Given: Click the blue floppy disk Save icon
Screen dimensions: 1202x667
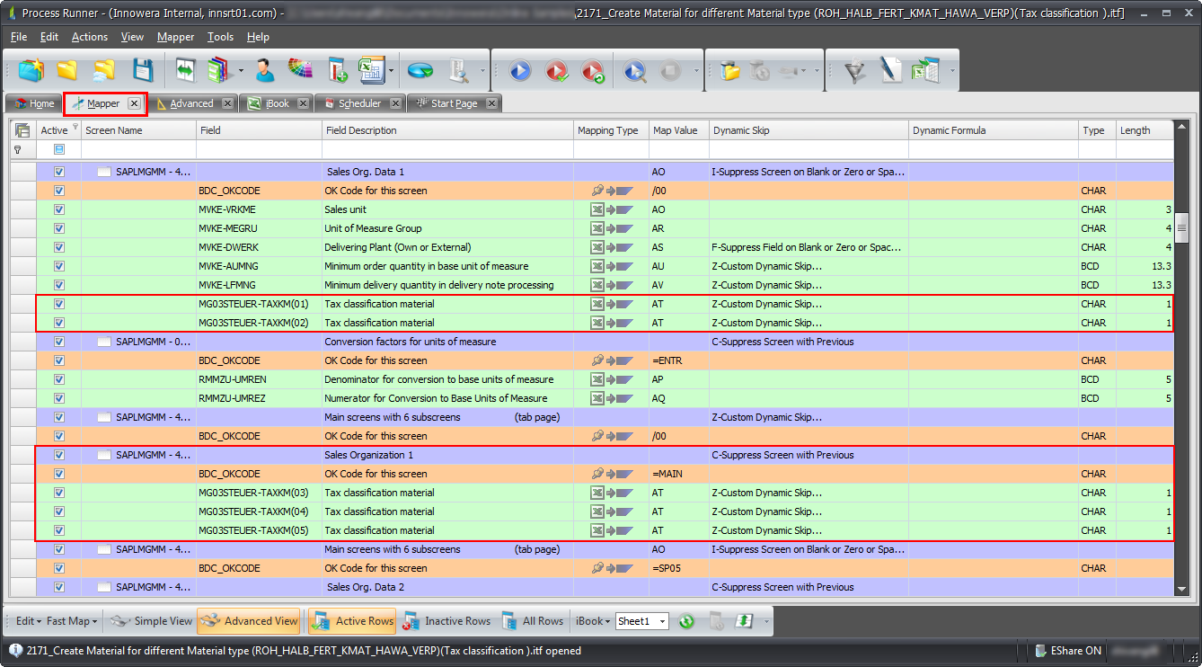Looking at the screenshot, I should coord(144,71).
